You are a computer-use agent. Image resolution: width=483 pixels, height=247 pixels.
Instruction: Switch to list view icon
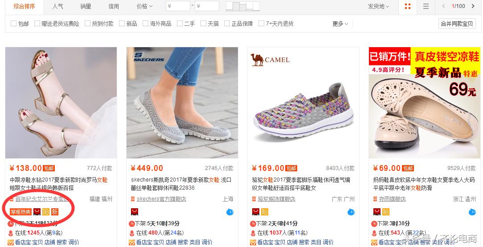(x=426, y=6)
